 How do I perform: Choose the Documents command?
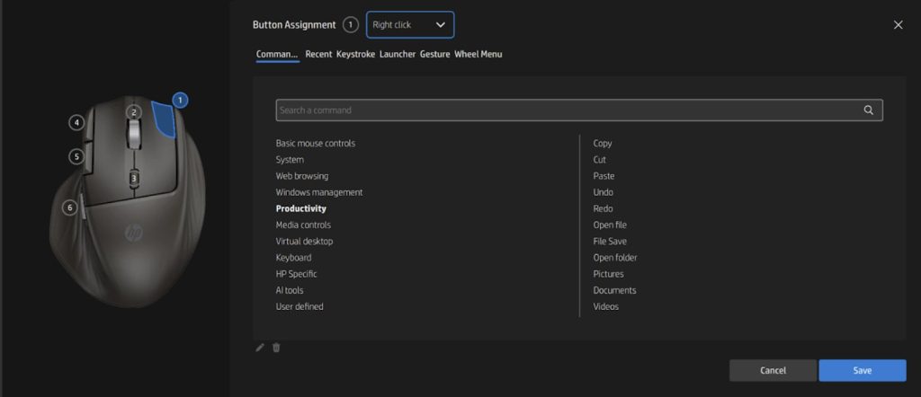[x=614, y=290]
